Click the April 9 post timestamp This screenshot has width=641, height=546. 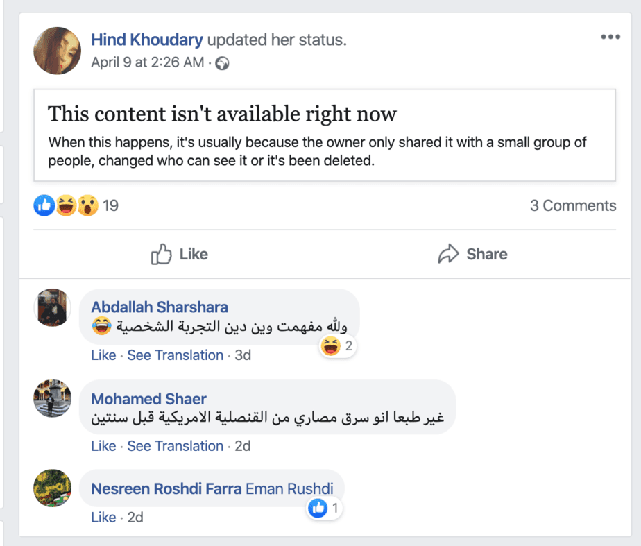(x=147, y=62)
